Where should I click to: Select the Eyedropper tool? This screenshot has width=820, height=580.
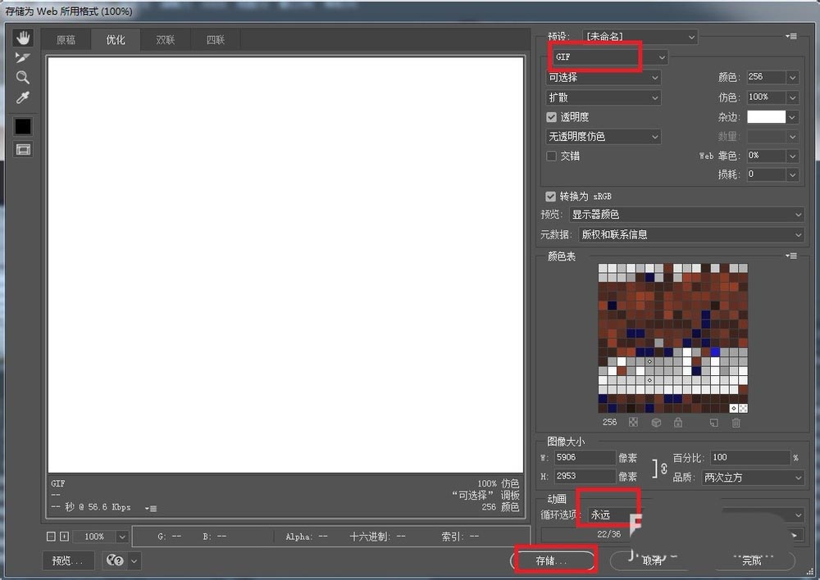coord(23,97)
